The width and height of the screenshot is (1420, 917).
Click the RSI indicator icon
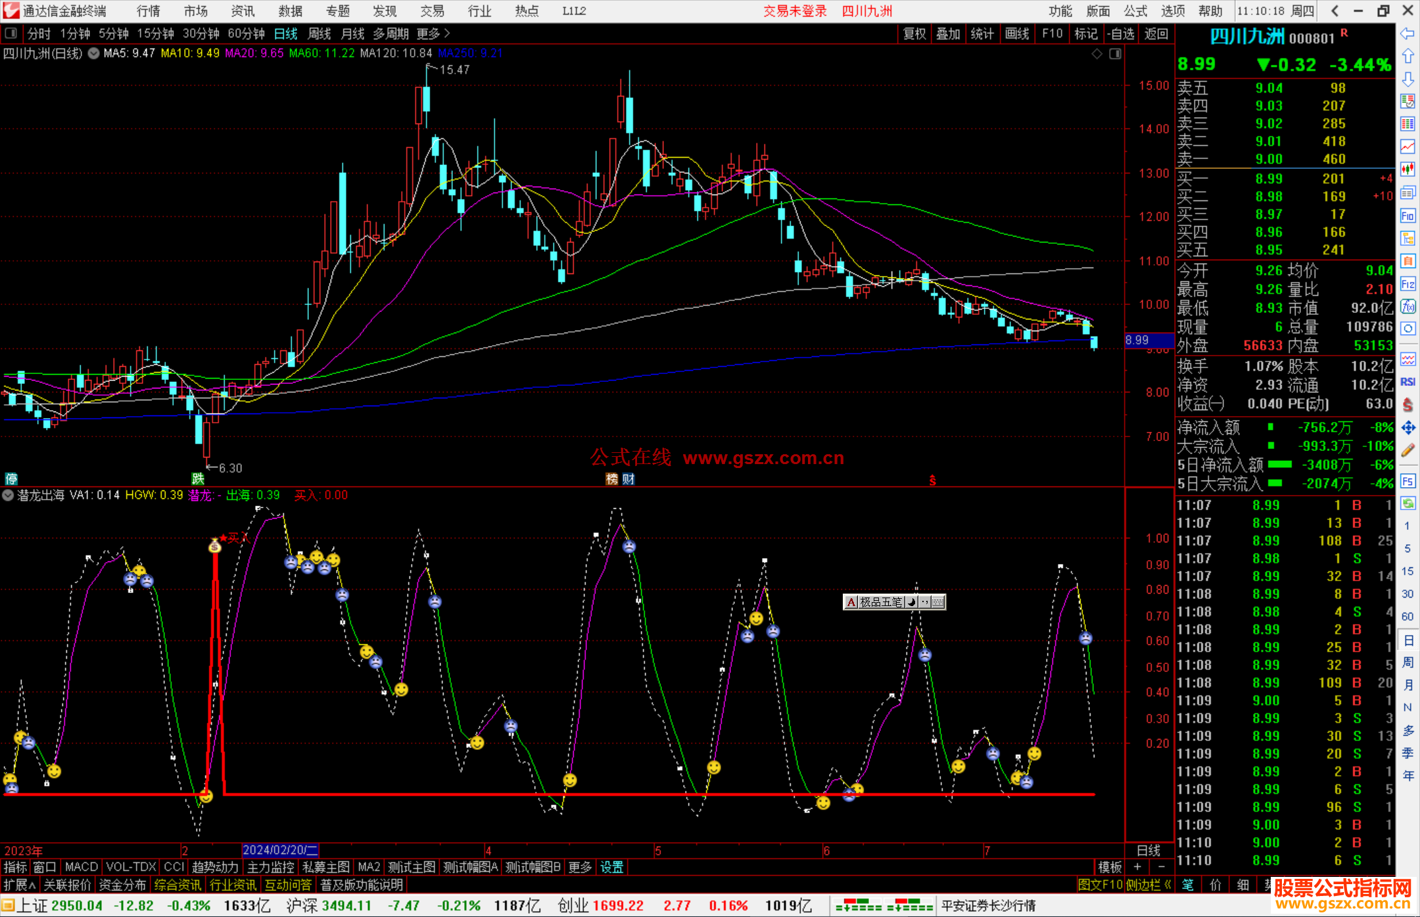(x=1408, y=382)
